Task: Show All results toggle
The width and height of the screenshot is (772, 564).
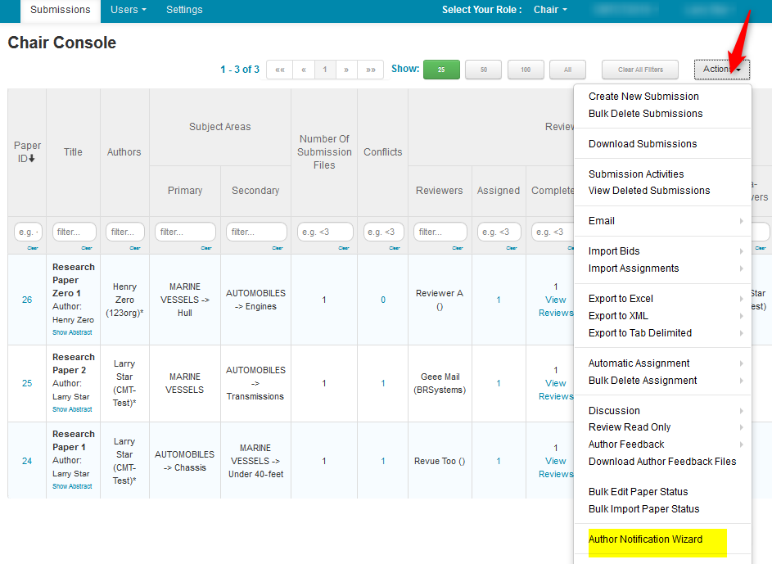Action: point(567,70)
